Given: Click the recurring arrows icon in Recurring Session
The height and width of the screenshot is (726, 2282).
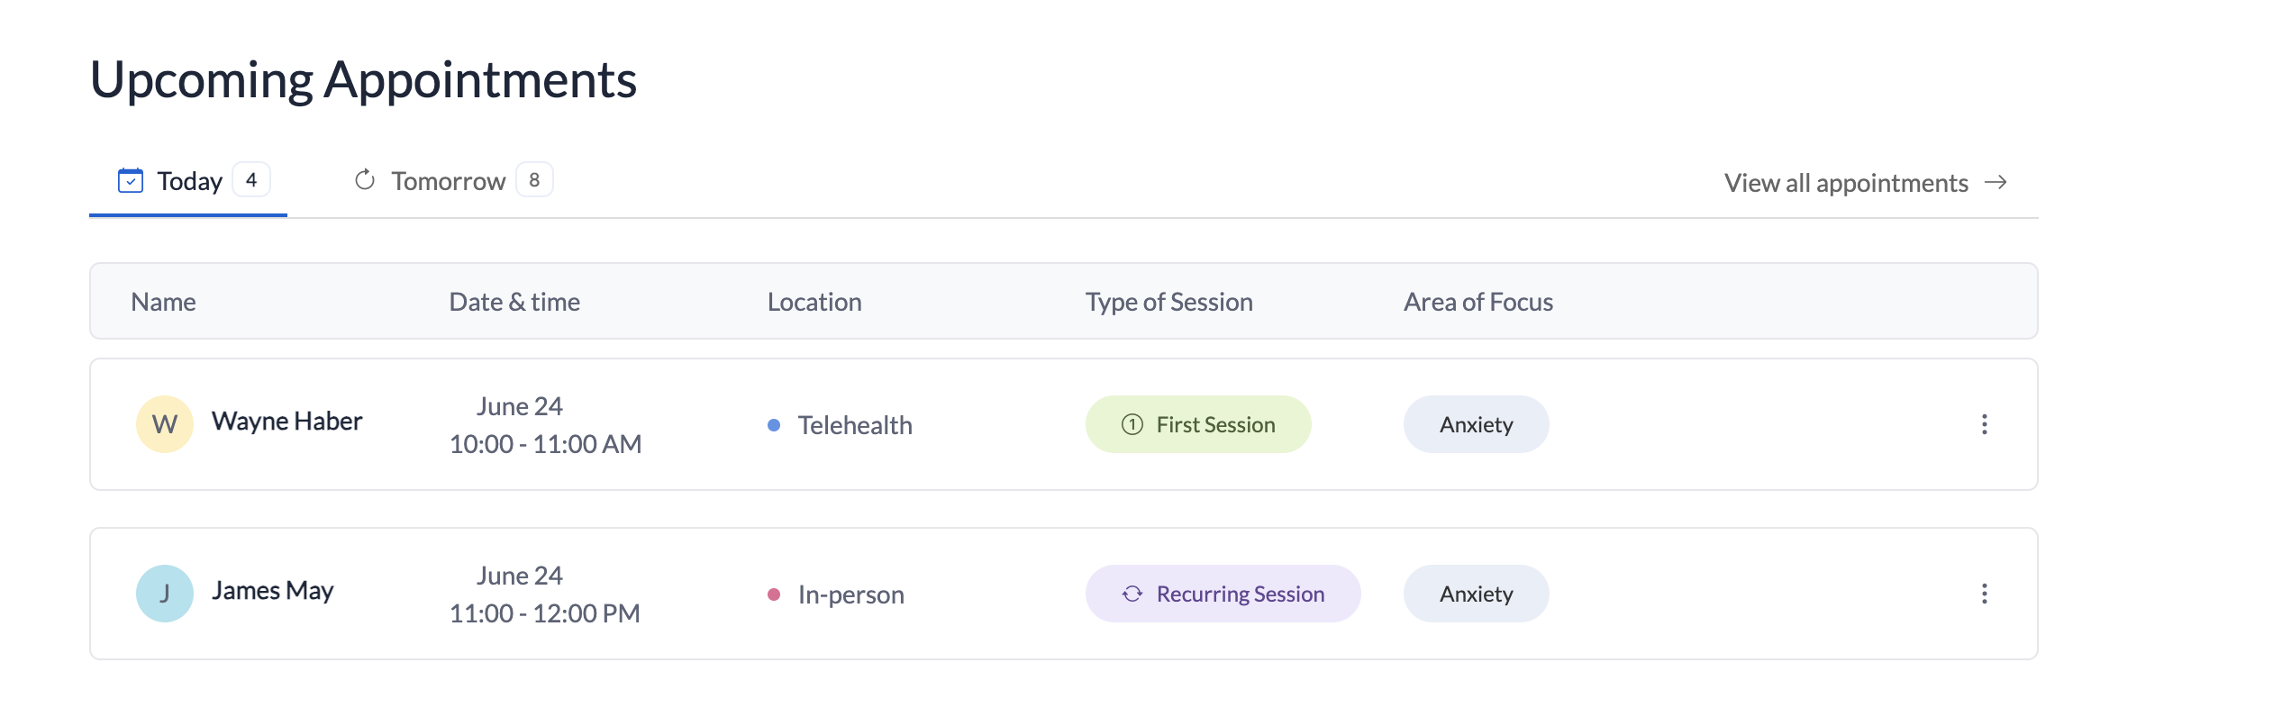Looking at the screenshot, I should tap(1132, 594).
